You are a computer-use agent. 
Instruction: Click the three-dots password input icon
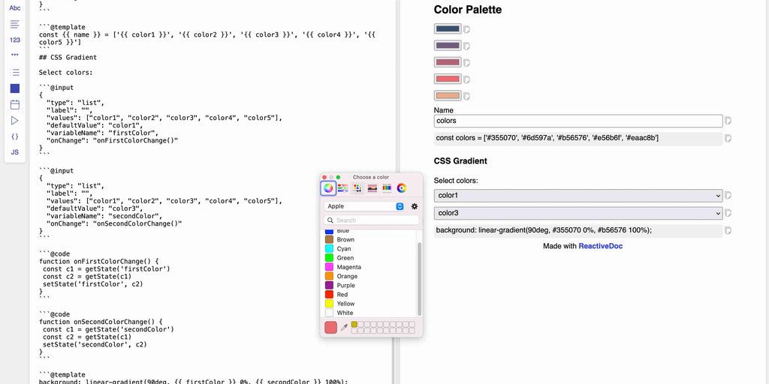(x=15, y=55)
